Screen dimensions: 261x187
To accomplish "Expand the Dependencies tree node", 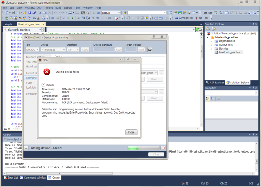I will pyautogui.click(x=211, y=41).
